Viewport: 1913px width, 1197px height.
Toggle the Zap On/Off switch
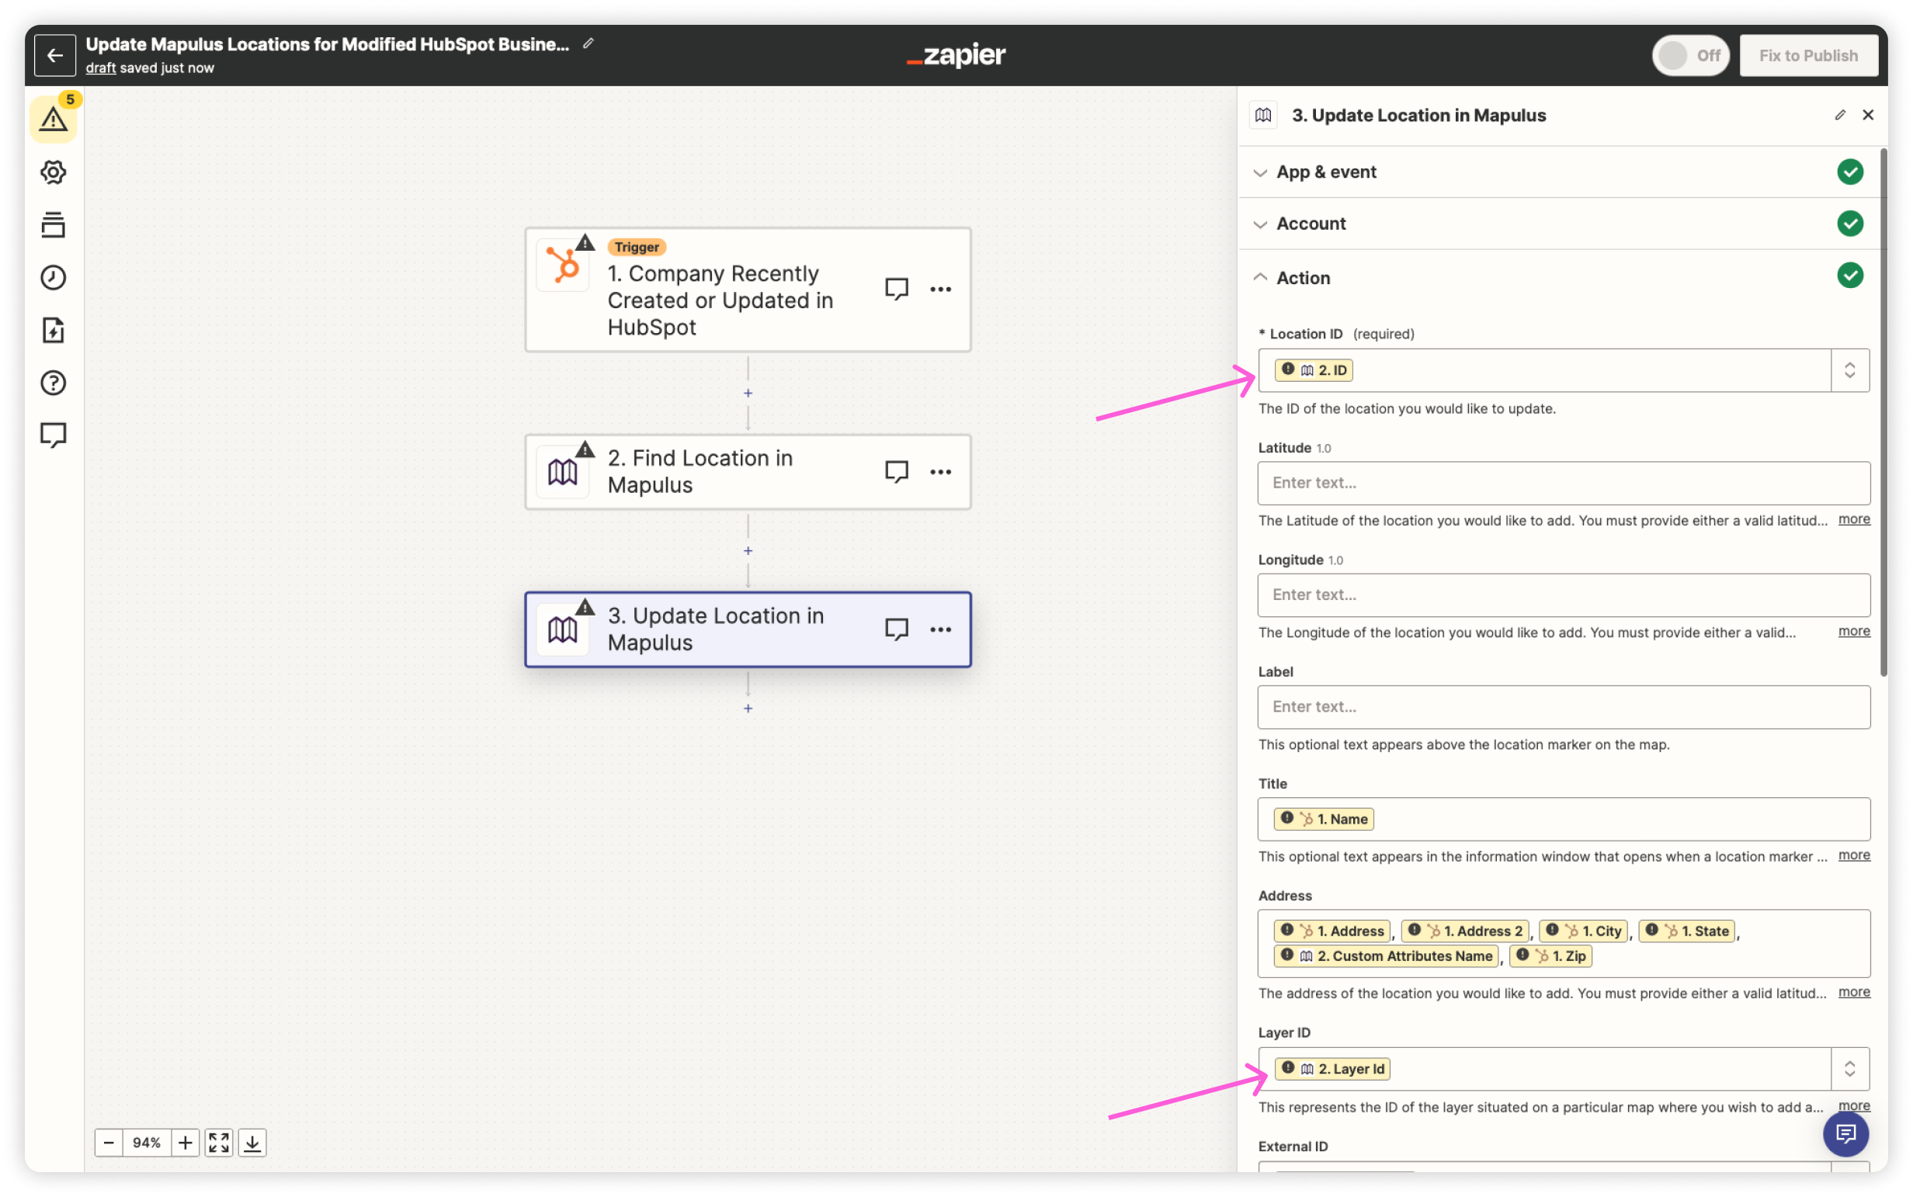1689,55
